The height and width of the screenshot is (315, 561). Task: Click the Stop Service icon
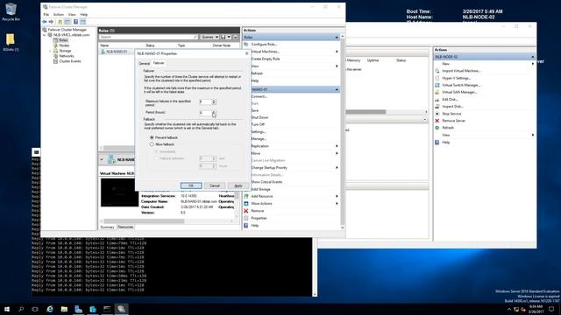(x=437, y=114)
